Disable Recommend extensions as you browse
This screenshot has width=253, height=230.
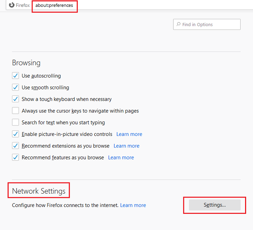16,146
